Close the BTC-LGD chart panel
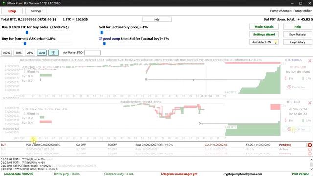 (x=310, y=103)
